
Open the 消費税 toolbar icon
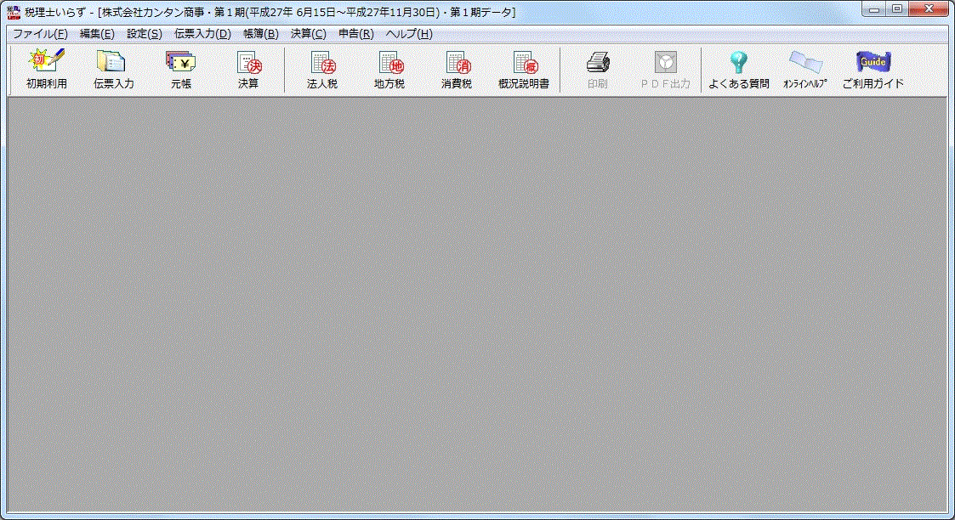coord(457,70)
